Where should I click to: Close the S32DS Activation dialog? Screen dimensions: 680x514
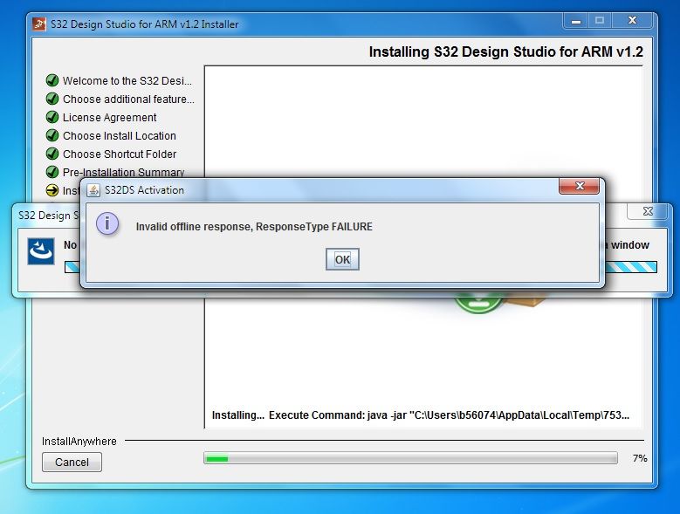(x=580, y=186)
